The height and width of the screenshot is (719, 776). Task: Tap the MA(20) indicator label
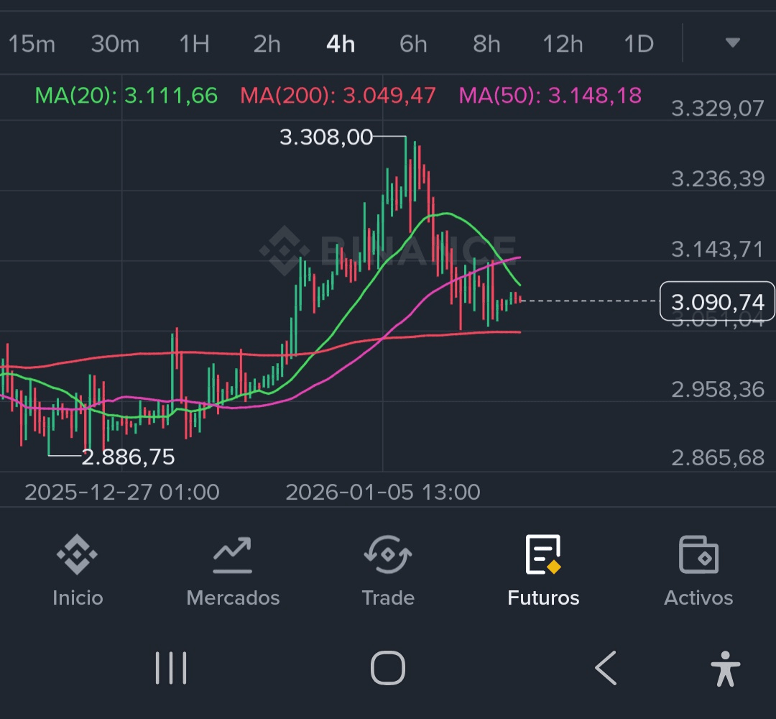(126, 95)
